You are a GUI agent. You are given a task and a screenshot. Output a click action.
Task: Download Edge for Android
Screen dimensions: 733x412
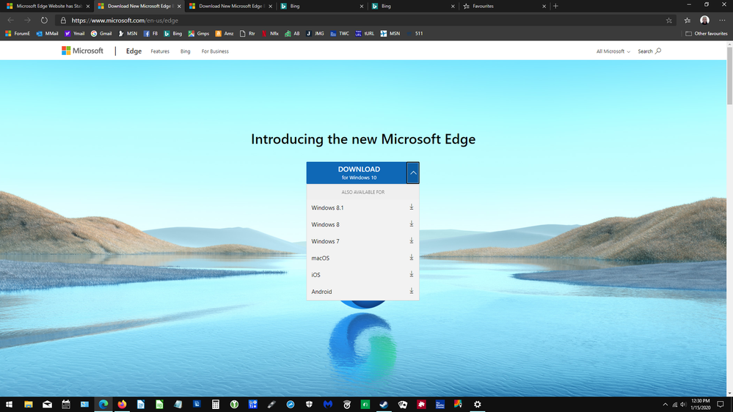click(x=362, y=292)
